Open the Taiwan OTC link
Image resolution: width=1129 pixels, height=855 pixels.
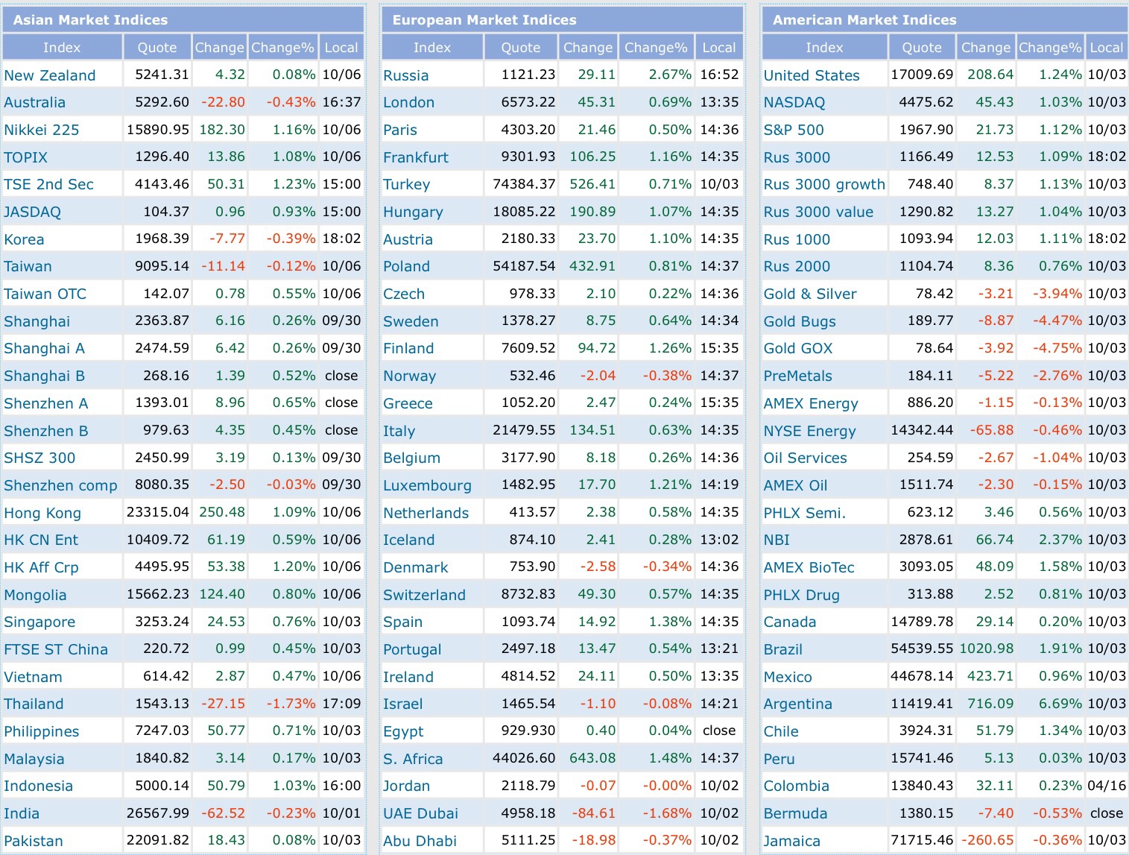[45, 294]
